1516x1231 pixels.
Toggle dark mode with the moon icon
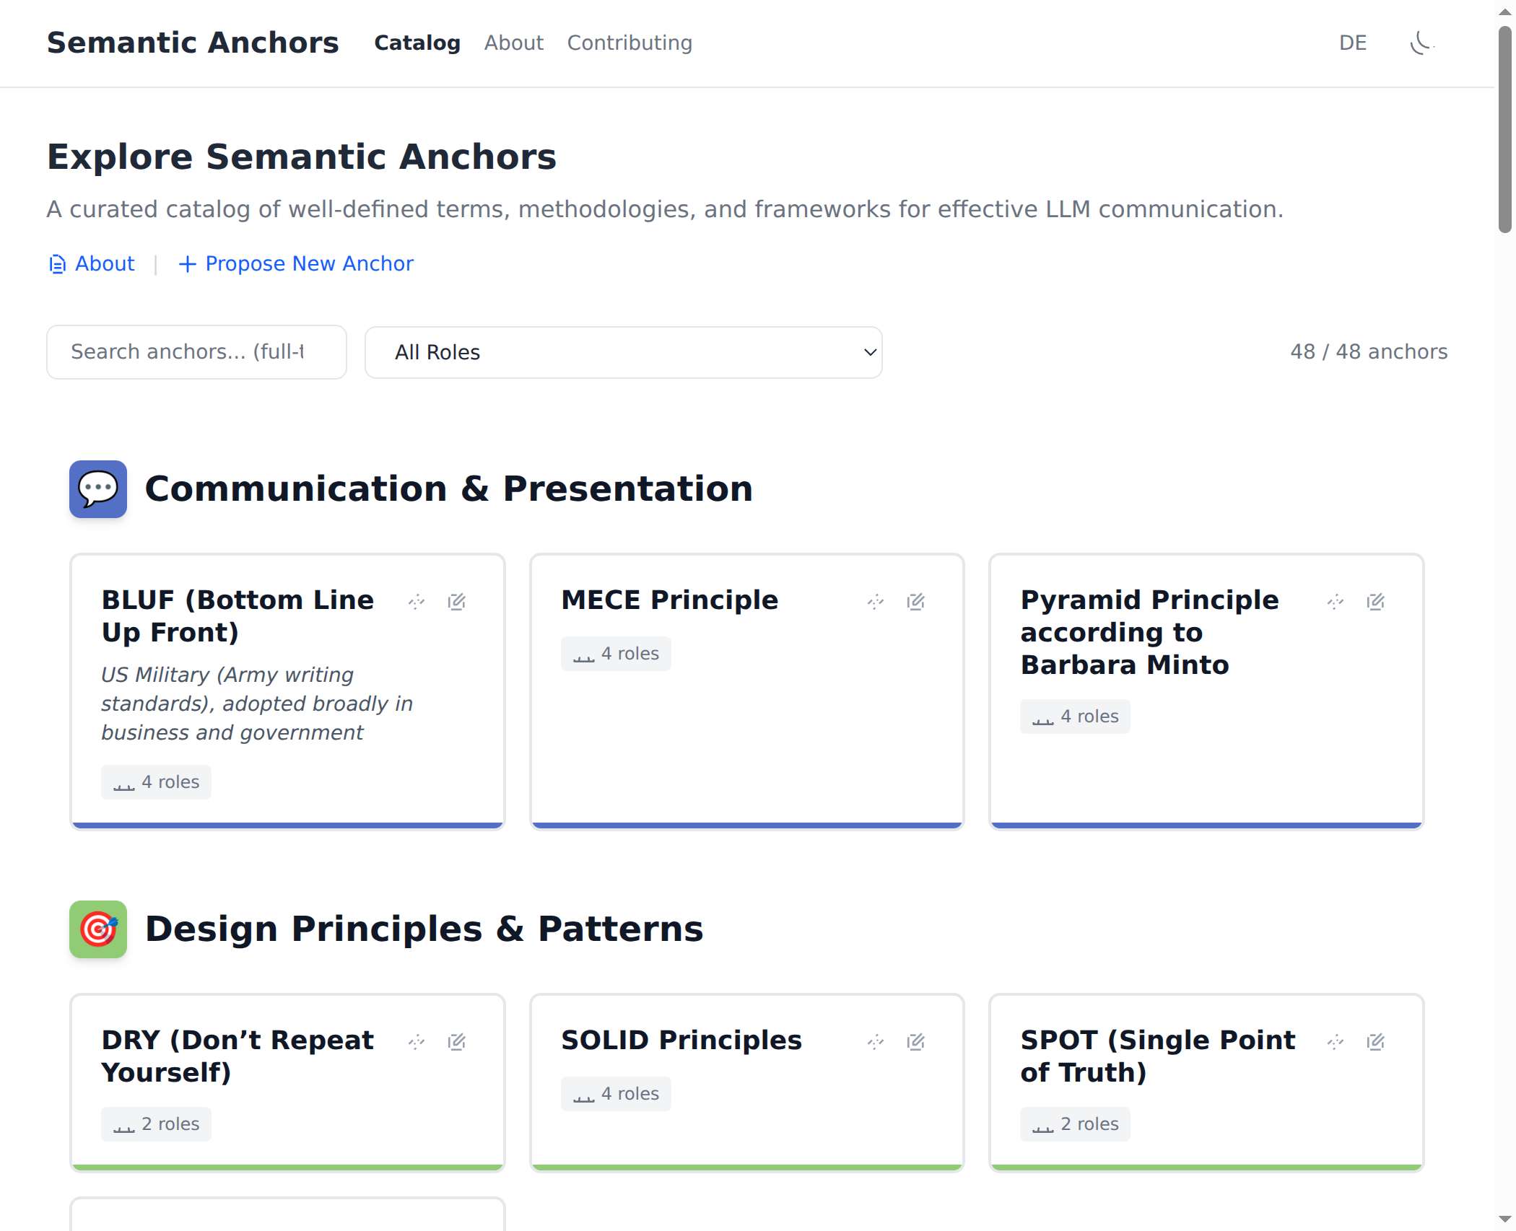(x=1421, y=43)
